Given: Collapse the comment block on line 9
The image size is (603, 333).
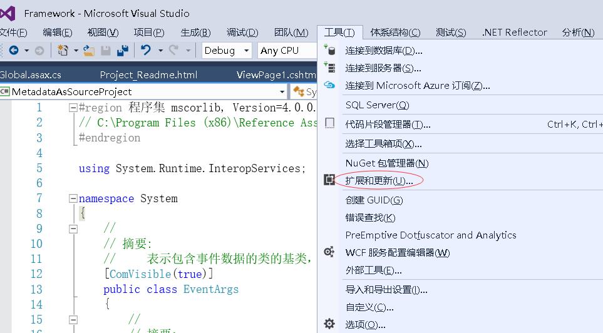Looking at the screenshot, I should click(73, 229).
